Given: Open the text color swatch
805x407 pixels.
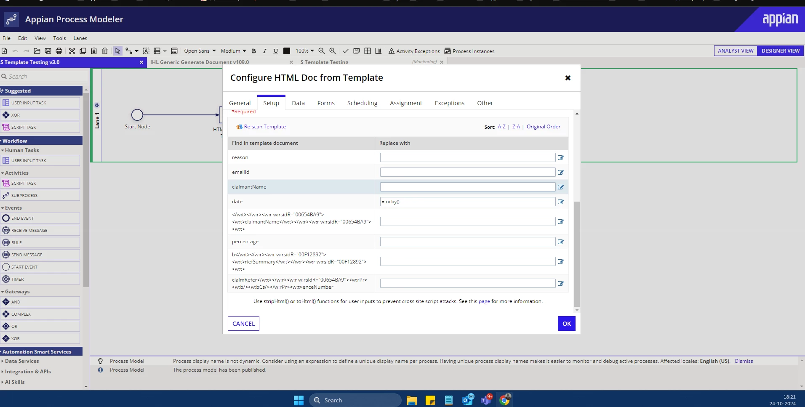Looking at the screenshot, I should [287, 51].
